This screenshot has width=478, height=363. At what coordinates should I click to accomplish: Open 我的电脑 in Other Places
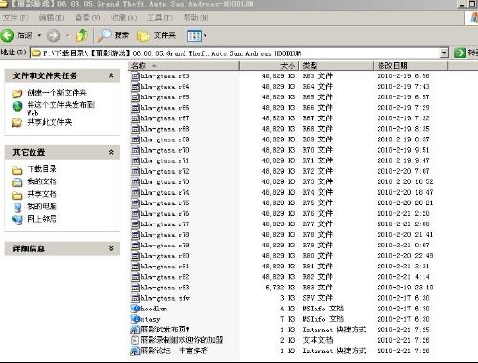[42, 206]
